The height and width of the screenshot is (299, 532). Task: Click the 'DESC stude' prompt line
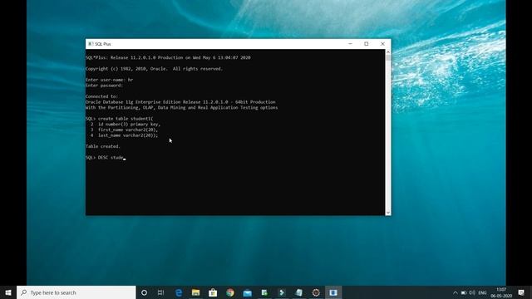(106, 158)
